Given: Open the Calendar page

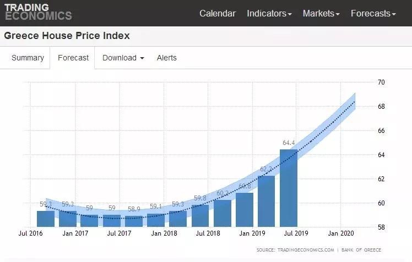Looking at the screenshot, I should pos(217,13).
